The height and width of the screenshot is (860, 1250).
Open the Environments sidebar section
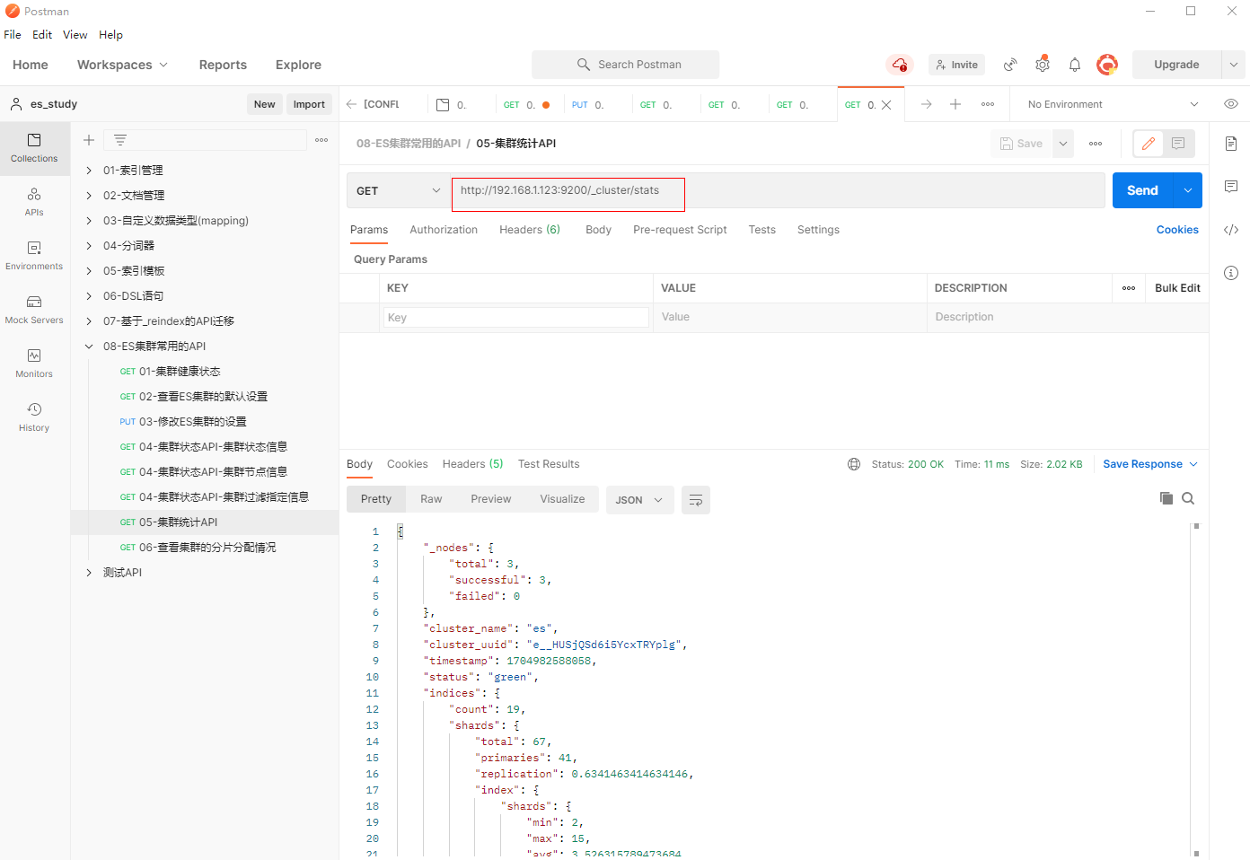click(x=34, y=255)
